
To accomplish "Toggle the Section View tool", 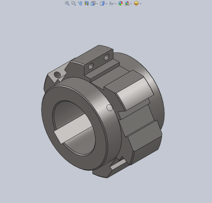I will coord(86,3).
